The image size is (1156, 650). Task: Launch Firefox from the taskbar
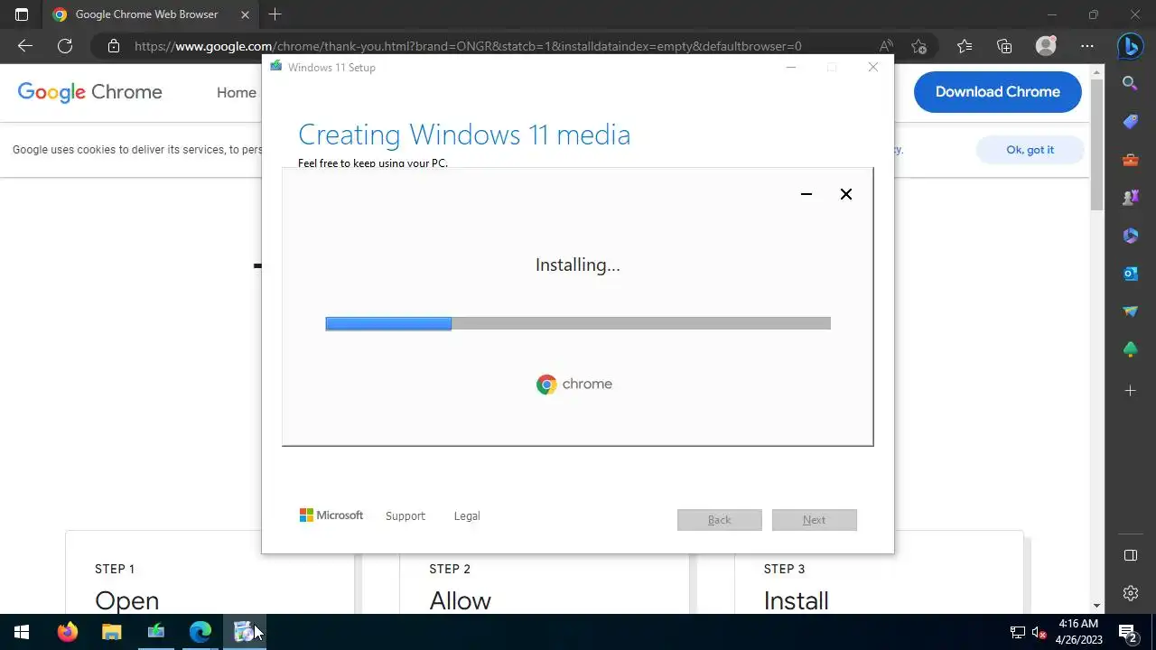pos(67,632)
